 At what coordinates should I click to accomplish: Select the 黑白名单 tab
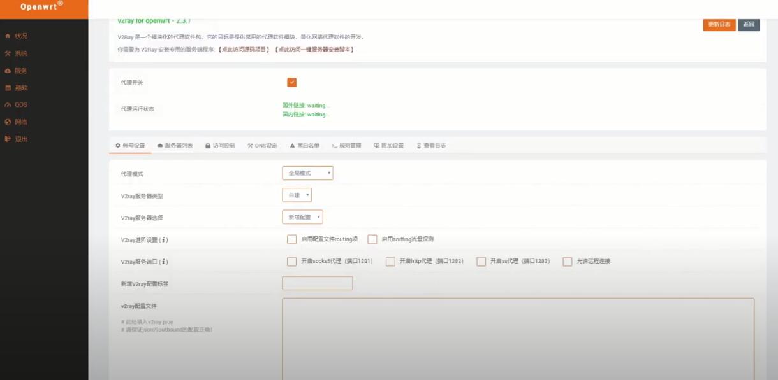pos(305,146)
